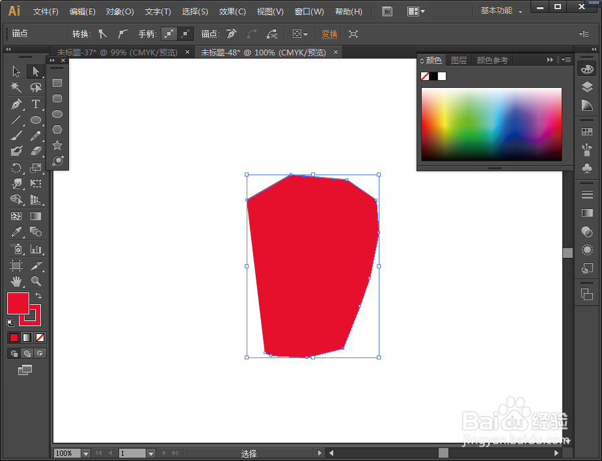Open the 效果(C) menu
602x461 pixels.
[232, 12]
